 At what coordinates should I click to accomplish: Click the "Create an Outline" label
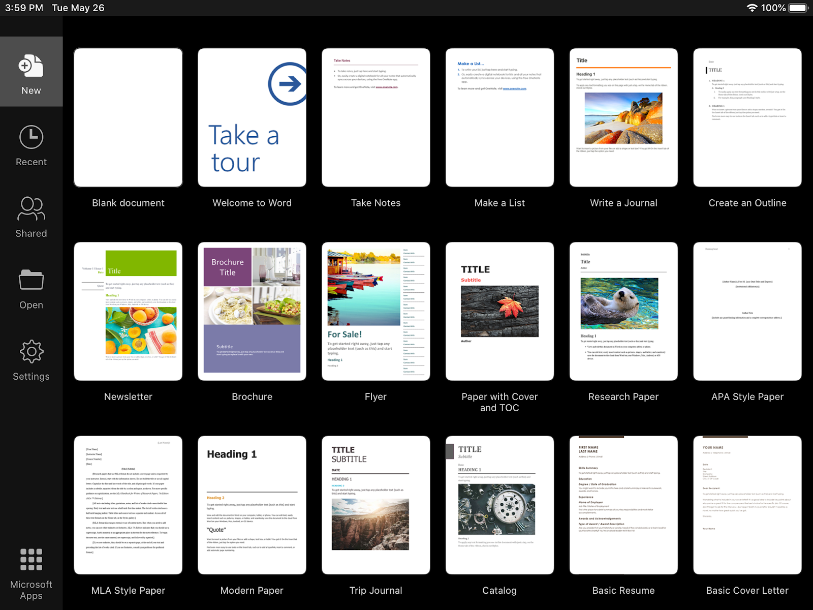tap(747, 203)
